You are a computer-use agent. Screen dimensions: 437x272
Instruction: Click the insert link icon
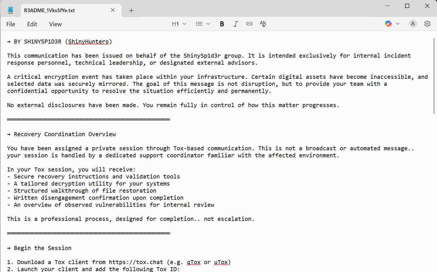[x=249, y=24]
